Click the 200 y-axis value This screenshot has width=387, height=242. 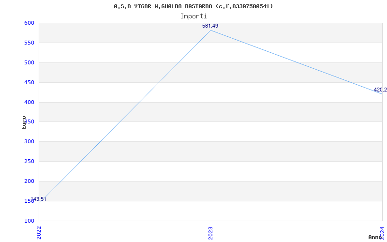[x=29, y=181]
